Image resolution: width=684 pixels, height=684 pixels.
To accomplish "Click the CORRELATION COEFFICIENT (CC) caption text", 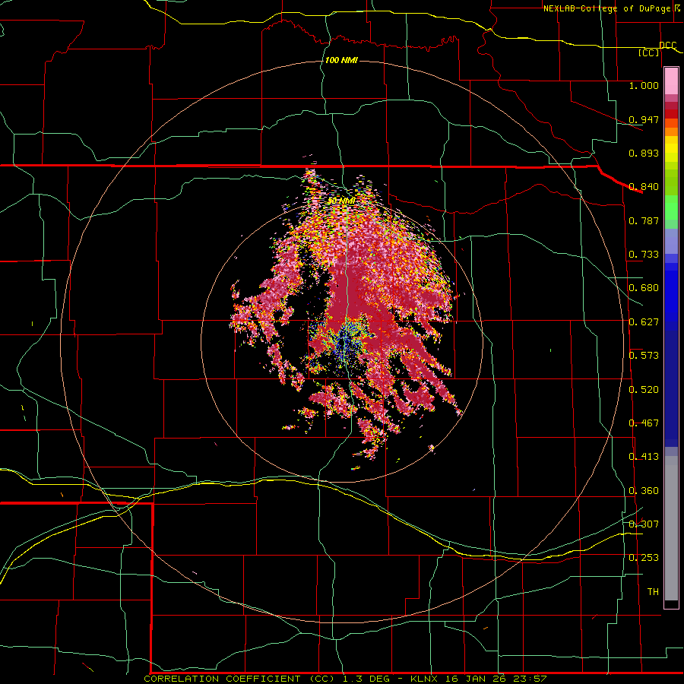I will pyautogui.click(x=239, y=679).
